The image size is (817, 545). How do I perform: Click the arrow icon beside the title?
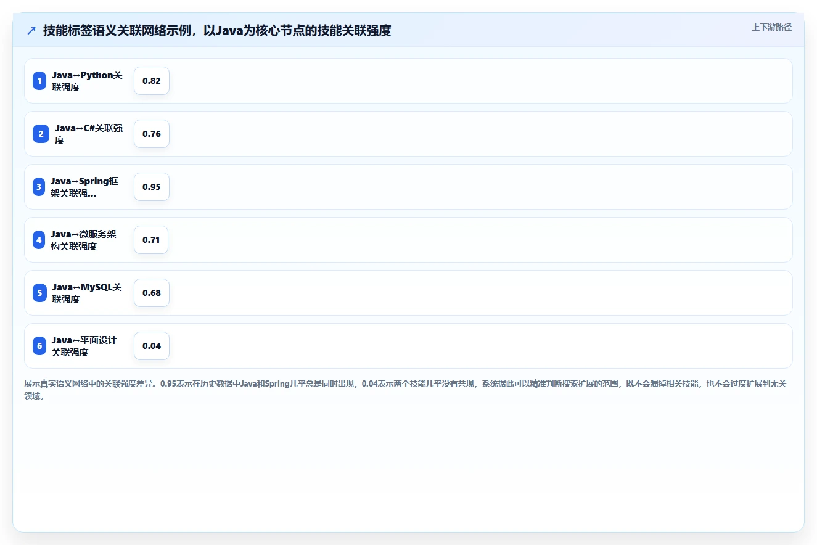[31, 30]
